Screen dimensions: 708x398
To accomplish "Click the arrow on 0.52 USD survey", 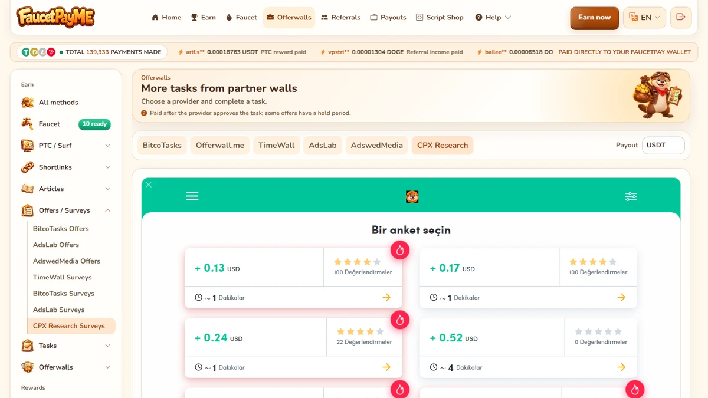I will (x=621, y=367).
